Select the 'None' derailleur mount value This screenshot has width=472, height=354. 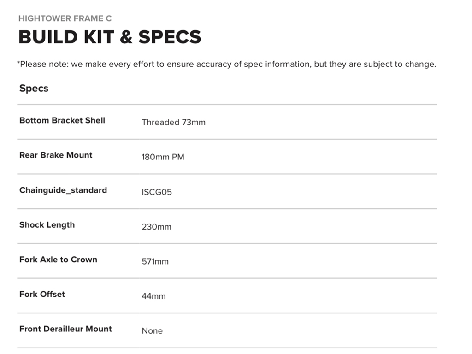152,330
